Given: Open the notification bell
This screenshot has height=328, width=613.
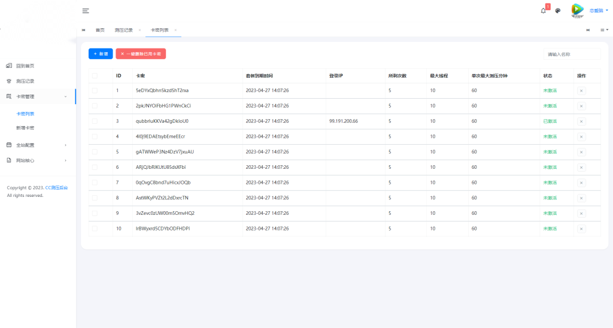Looking at the screenshot, I should click(543, 11).
